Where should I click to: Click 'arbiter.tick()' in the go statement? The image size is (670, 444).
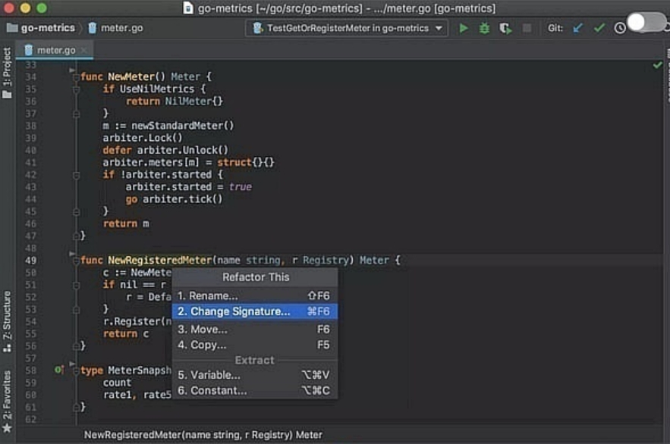182,199
